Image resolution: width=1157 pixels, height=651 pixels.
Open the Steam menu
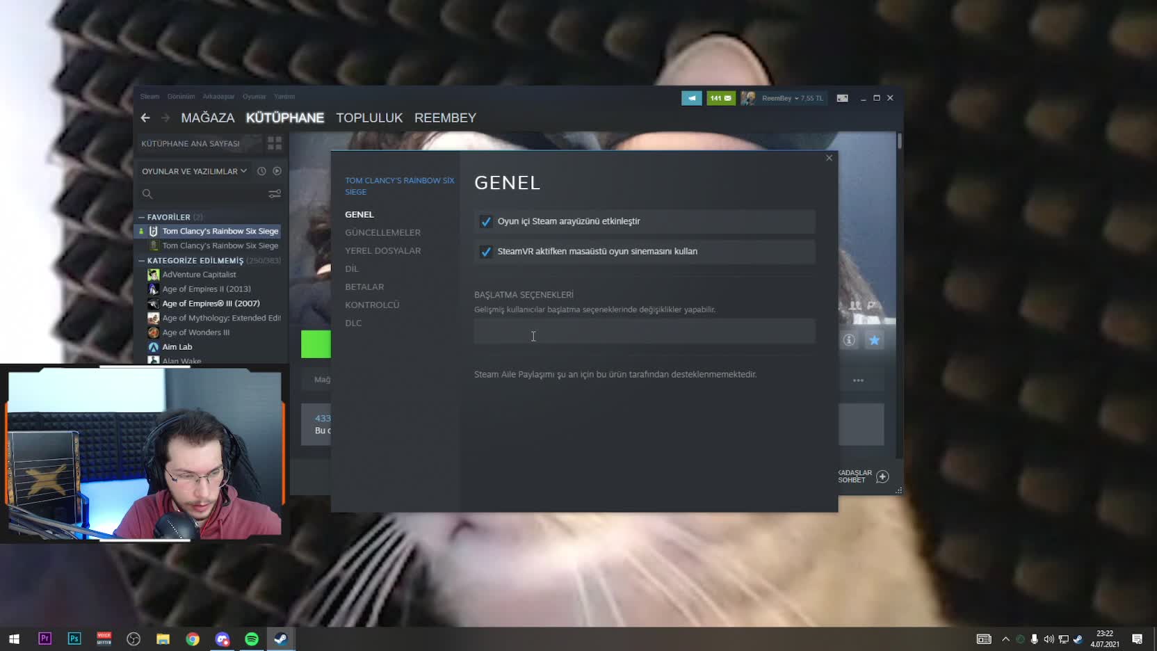coord(149,97)
